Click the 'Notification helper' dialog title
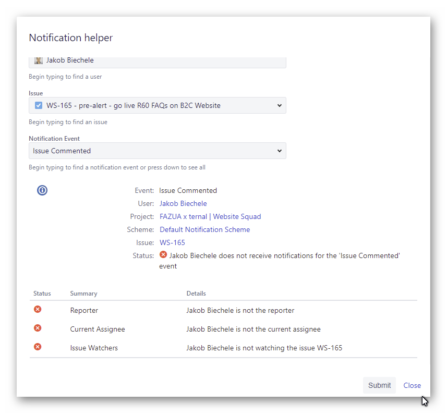This screenshot has width=447, height=415. pos(71,38)
